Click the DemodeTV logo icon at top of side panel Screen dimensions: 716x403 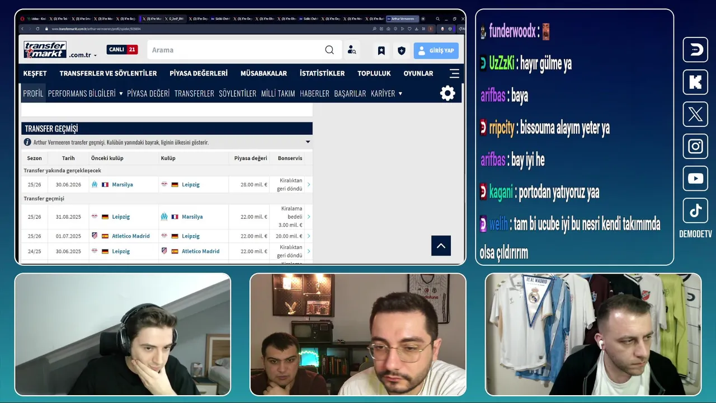tap(695, 50)
